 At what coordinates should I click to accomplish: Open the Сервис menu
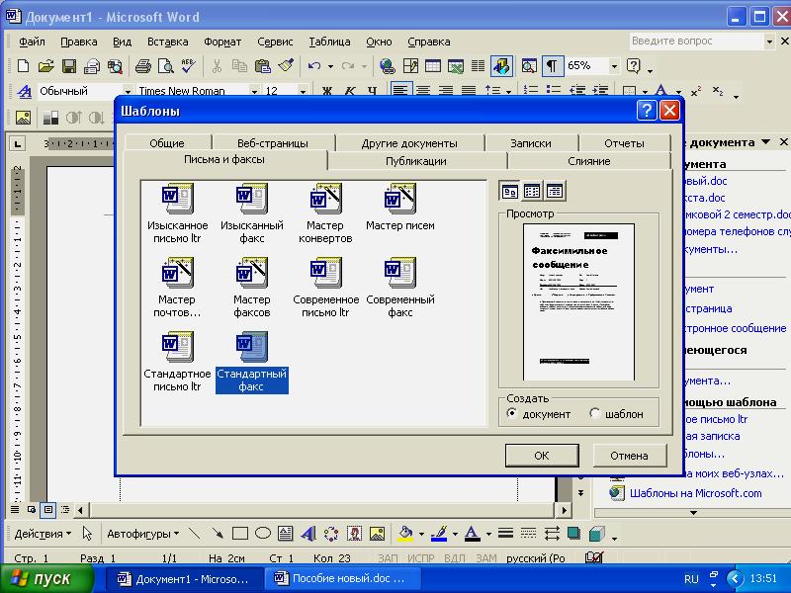point(275,42)
